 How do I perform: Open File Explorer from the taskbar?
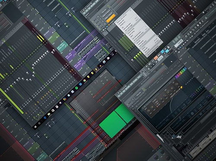pyautogui.click(x=49, y=114)
